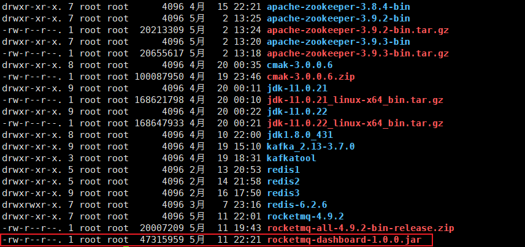Click file size 47315959
This screenshot has width=525, height=247.
click(162, 240)
